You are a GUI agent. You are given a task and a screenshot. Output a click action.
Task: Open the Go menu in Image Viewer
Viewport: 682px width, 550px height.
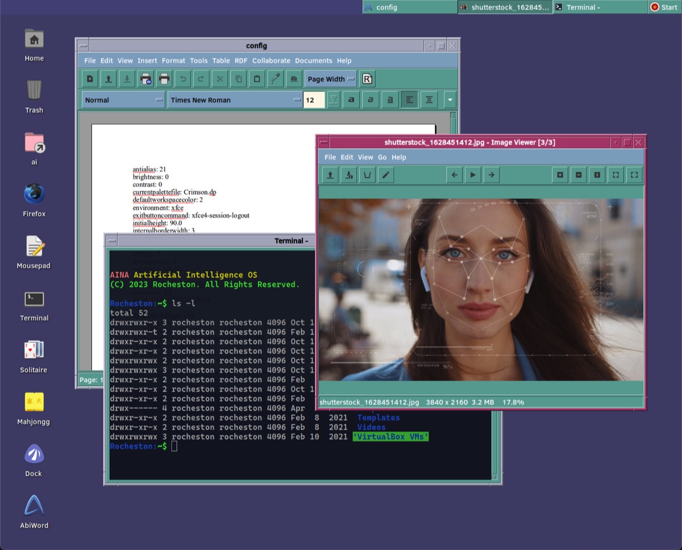pos(382,157)
